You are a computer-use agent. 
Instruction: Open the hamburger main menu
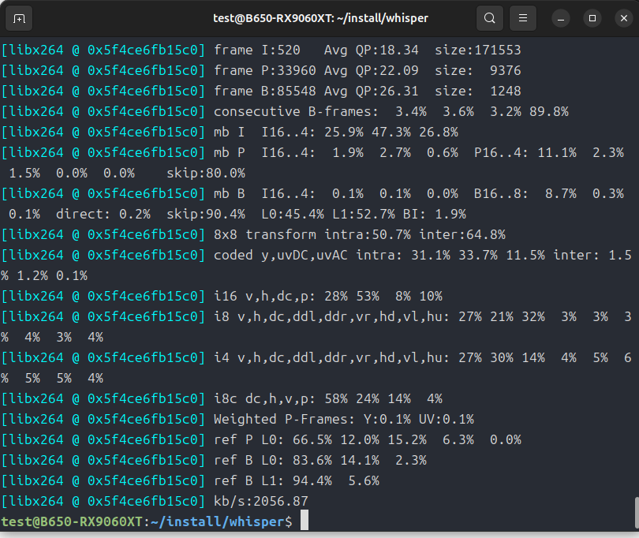[x=521, y=17]
